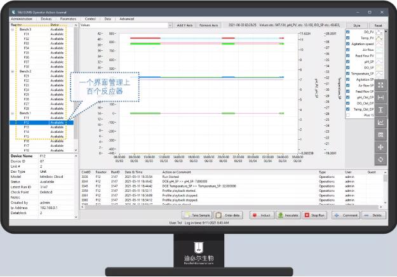Click the journal table right scroll arrow
Image resolution: width=397 pixels, height=277 pixels.
(380, 207)
